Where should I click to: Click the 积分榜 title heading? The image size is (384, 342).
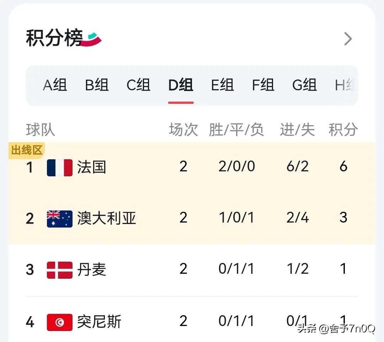point(54,38)
